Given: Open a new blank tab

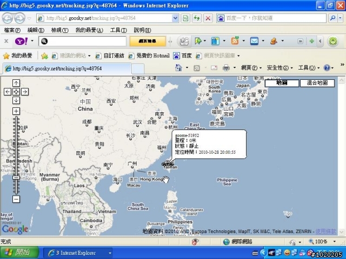Looking at the screenshot, I should click(x=138, y=69).
